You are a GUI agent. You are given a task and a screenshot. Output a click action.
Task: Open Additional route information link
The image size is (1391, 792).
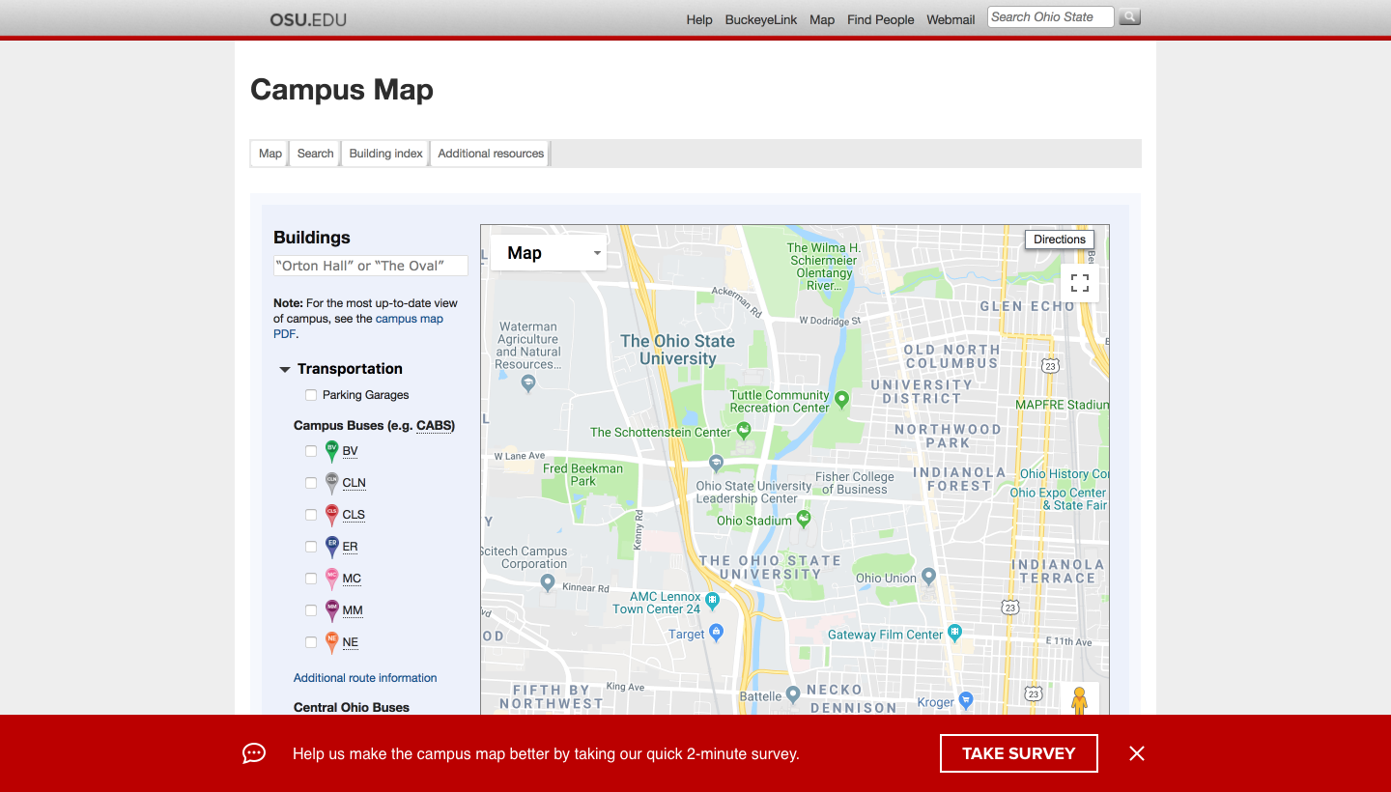point(365,678)
